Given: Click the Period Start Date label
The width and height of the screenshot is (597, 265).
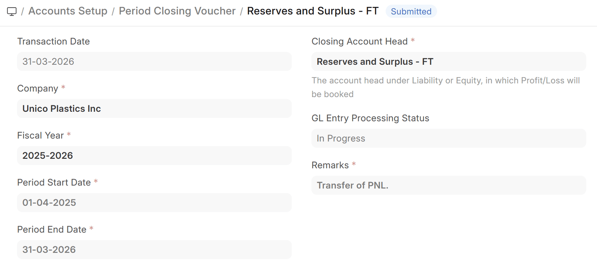Looking at the screenshot, I should click(54, 182).
